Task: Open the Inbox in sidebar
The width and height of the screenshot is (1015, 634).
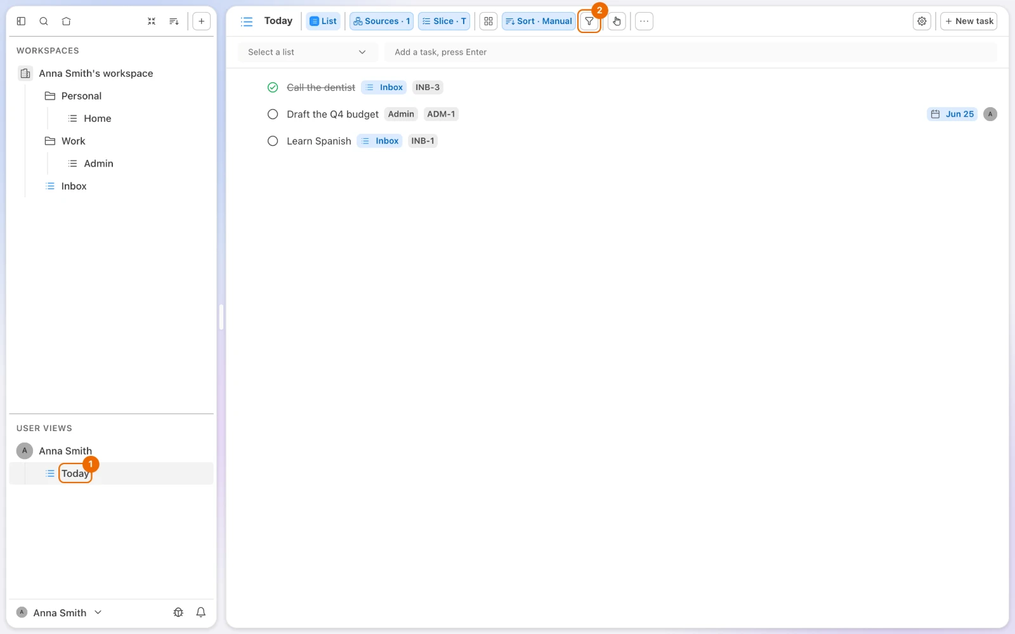Action: pyautogui.click(x=74, y=186)
